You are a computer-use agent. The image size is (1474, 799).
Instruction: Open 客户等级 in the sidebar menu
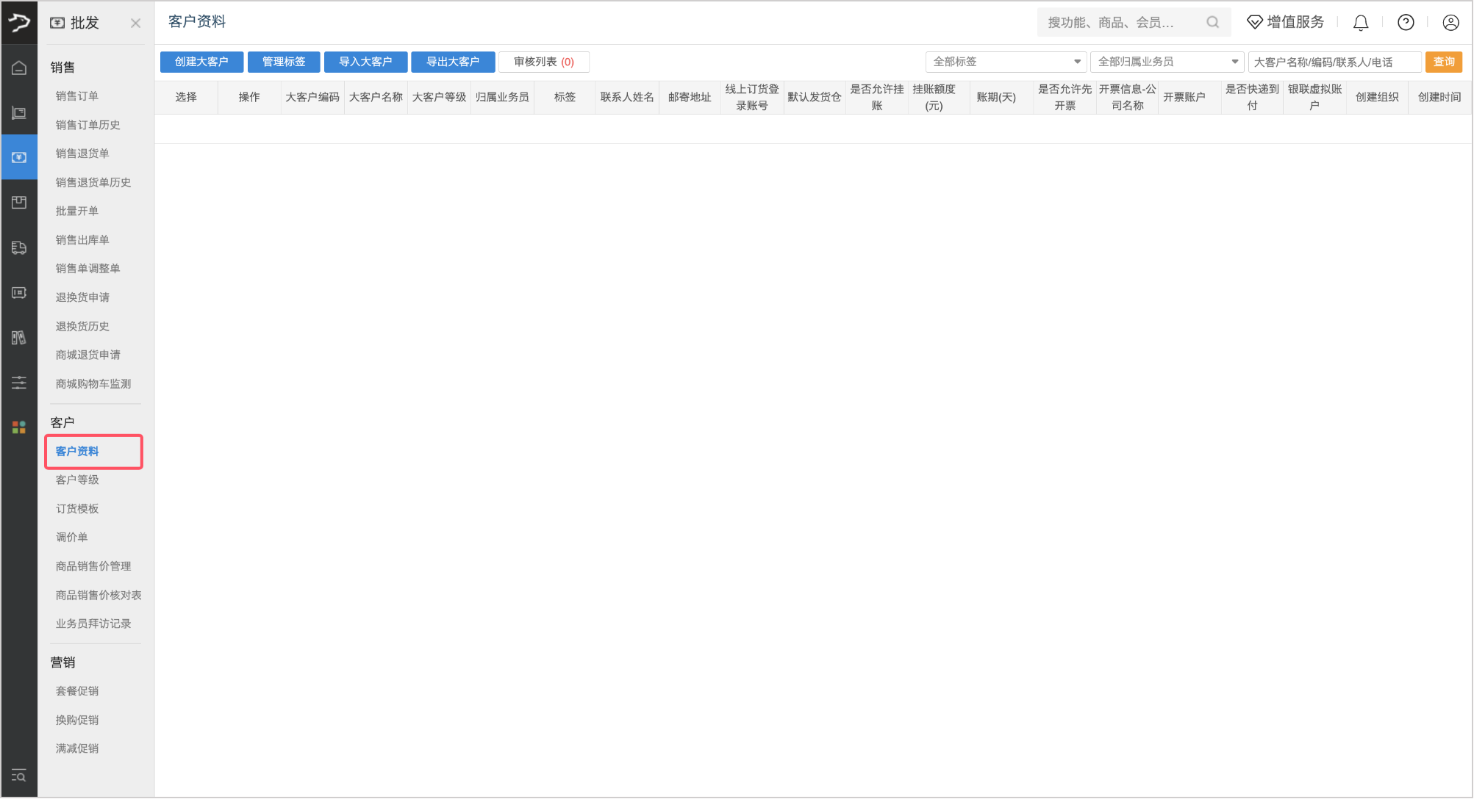coord(77,480)
